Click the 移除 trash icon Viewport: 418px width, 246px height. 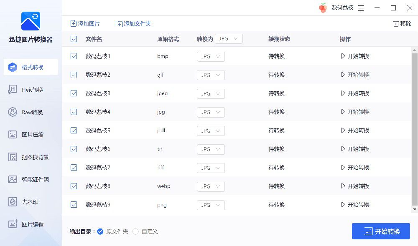pos(396,24)
